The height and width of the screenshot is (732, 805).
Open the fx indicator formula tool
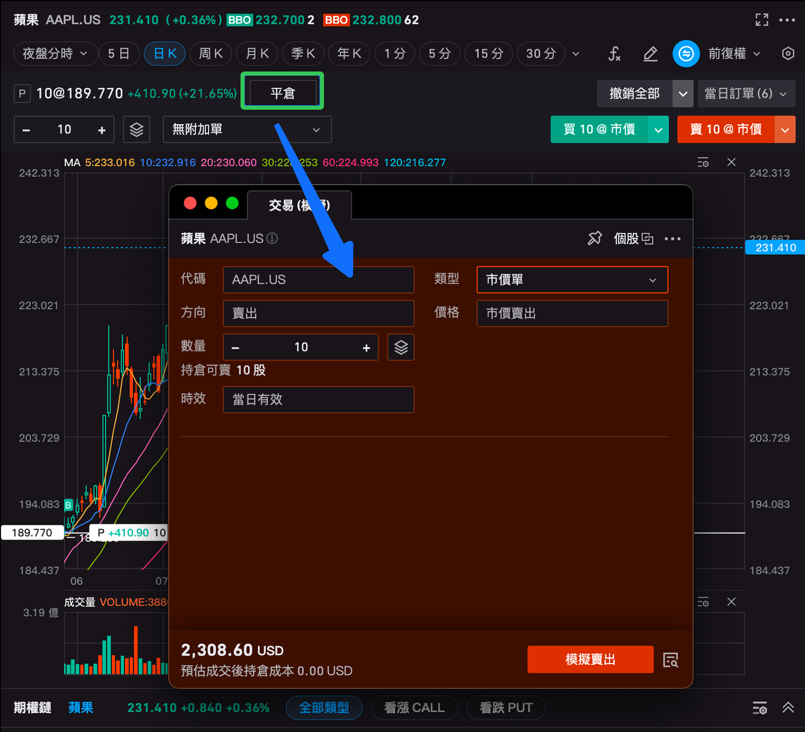tap(614, 54)
